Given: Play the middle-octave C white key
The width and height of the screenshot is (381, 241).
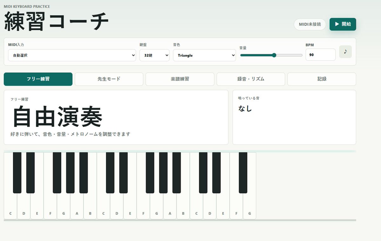Looking at the screenshot, I should pyautogui.click(x=104, y=206).
